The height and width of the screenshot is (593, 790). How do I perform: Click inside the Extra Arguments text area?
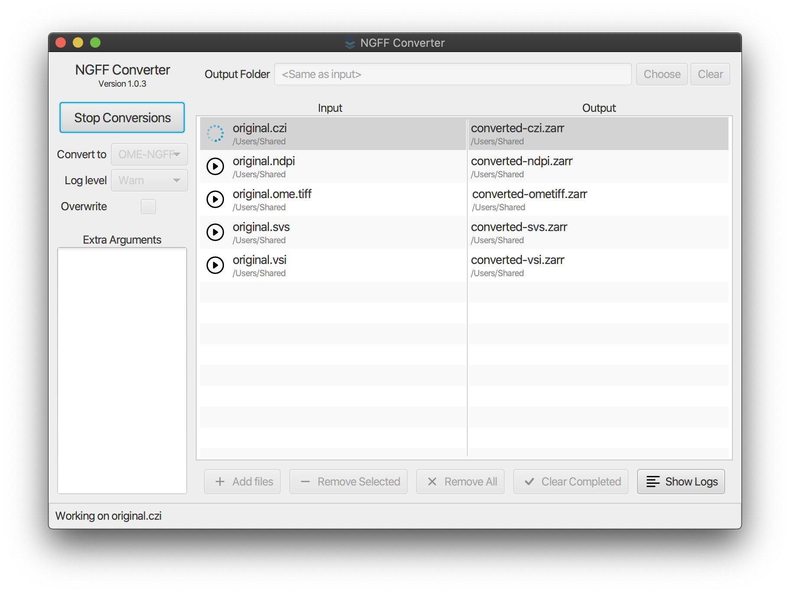(122, 370)
